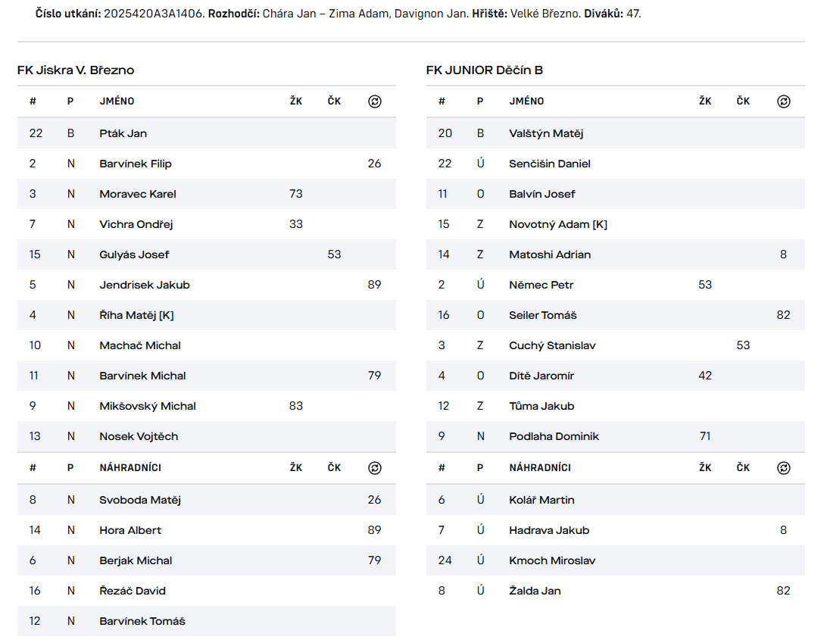
Task: Click JMÉNO column header in FK Jiskra table
Action: tap(117, 101)
